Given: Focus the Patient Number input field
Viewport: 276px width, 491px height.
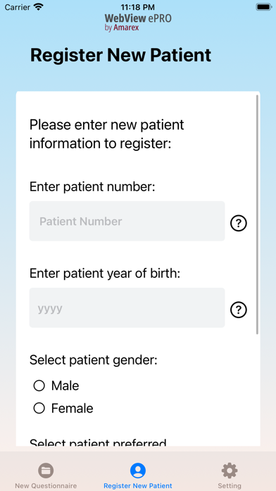Looking at the screenshot, I should click(x=127, y=221).
